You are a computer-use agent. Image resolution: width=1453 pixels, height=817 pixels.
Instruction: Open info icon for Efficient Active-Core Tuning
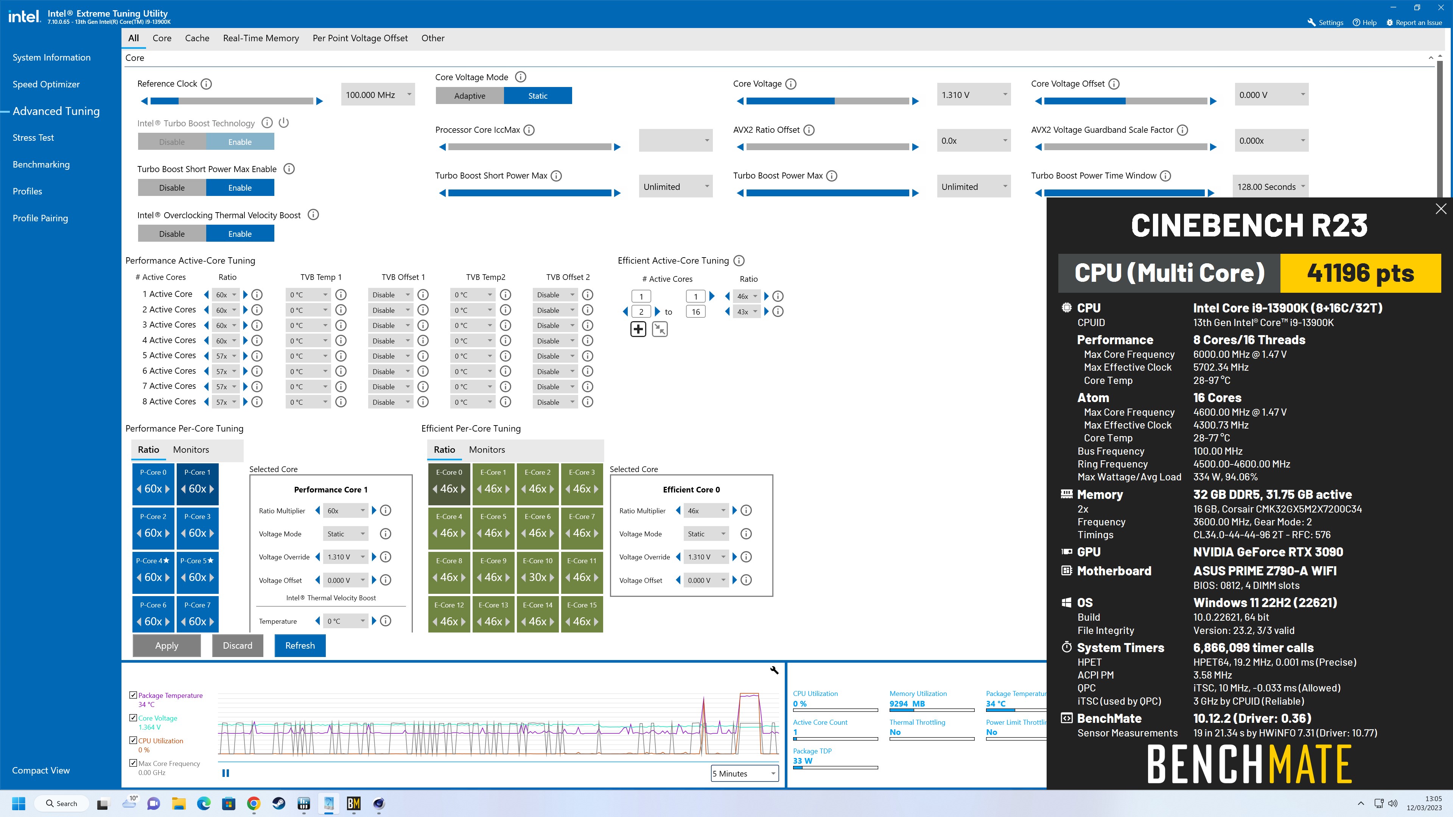(739, 261)
